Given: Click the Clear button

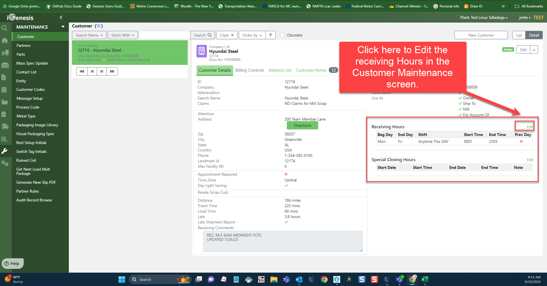Looking at the screenshot, I should (x=227, y=35).
